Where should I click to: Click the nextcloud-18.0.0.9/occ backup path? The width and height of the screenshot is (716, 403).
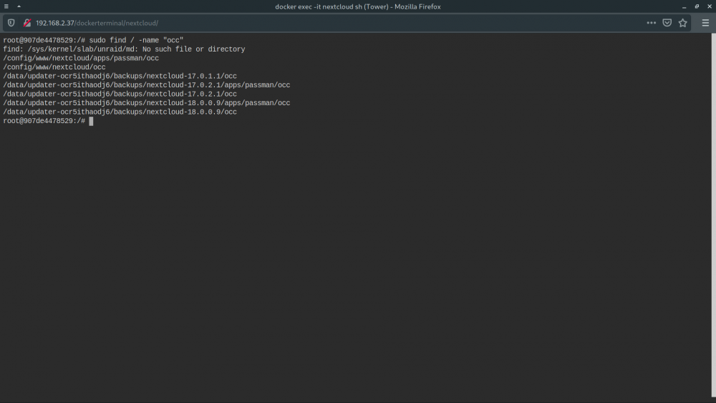[x=120, y=112]
